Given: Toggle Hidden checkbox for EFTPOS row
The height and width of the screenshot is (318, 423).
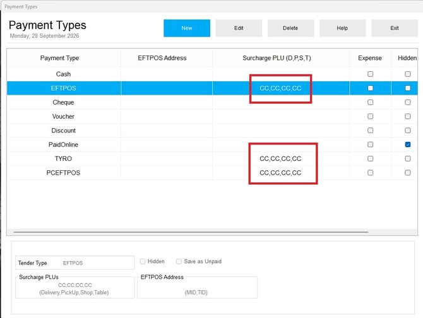Looking at the screenshot, I should 408,88.
